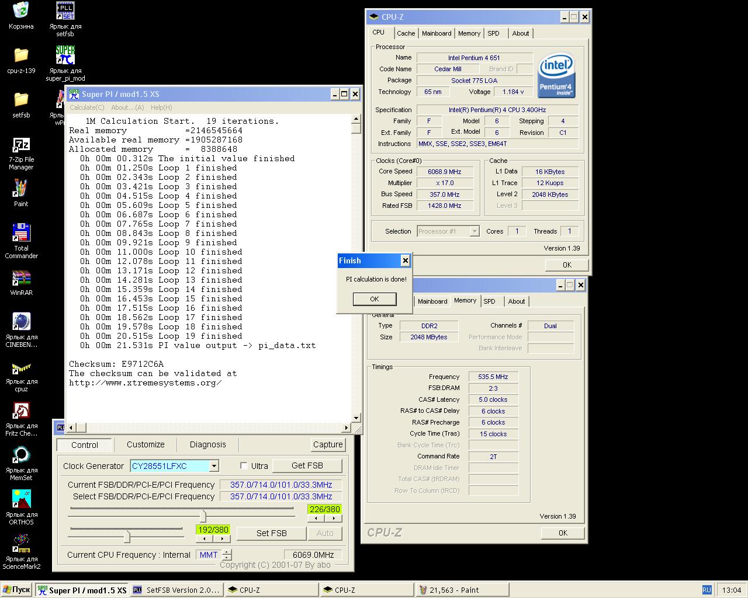Click the RU language indicator in tray
Screen dimensions: 748x598
click(707, 590)
